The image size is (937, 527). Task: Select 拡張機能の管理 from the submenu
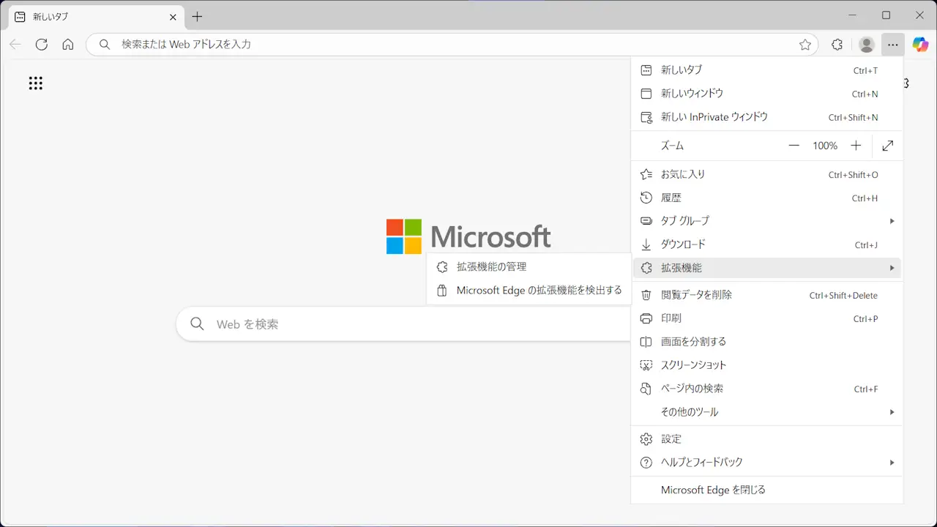tap(491, 267)
